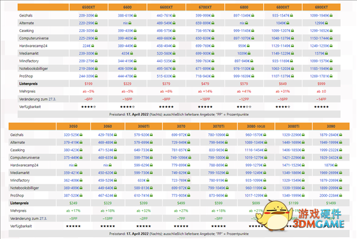Click the lock icon after Mindfactory 6900XT price 1099-1579€
The image size is (357, 239).
click(x=331, y=61)
